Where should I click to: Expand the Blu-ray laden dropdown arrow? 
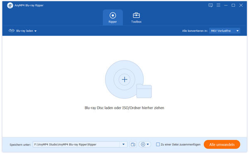coord(35,31)
